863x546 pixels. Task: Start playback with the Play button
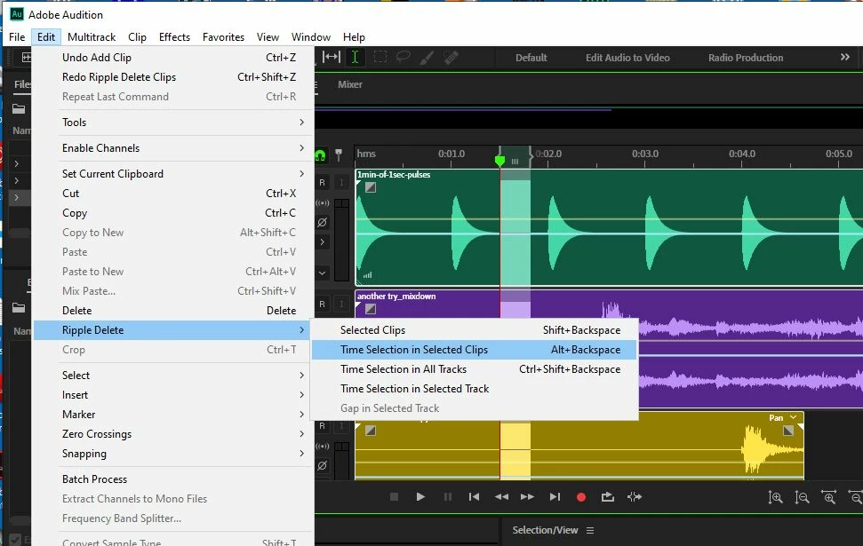point(420,497)
